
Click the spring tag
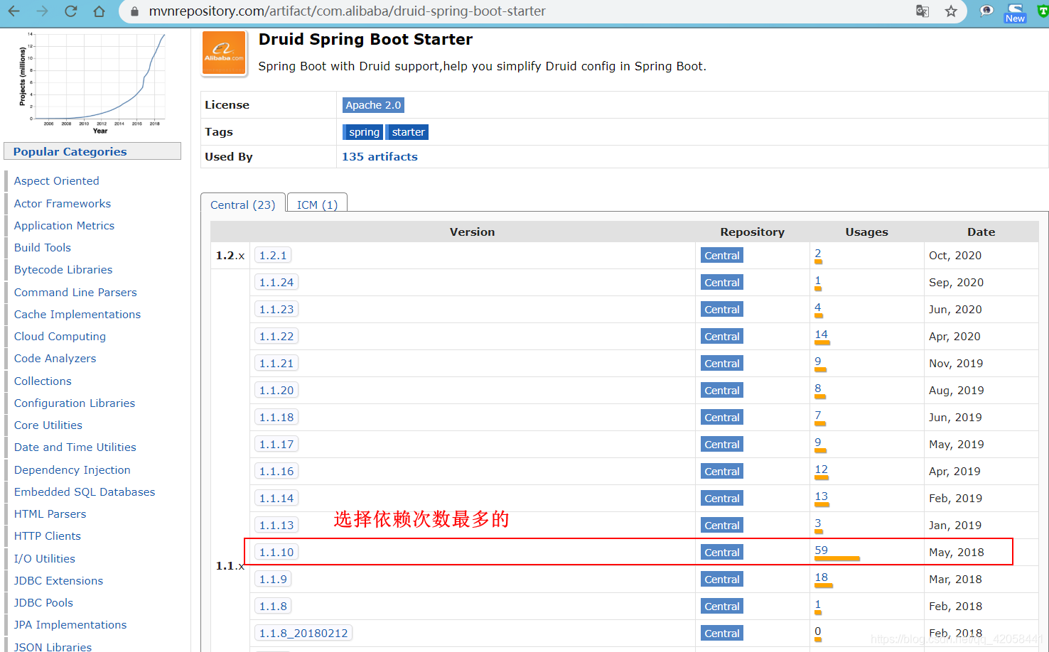pyautogui.click(x=363, y=132)
